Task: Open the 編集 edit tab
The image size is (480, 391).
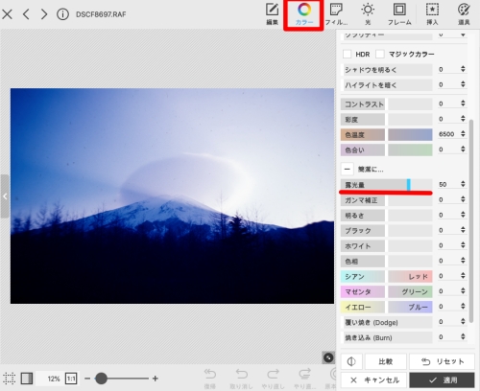Action: coord(272,14)
